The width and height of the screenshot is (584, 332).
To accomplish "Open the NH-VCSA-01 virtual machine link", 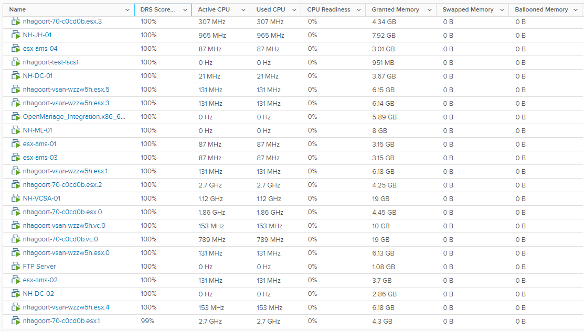I will coord(41,198).
